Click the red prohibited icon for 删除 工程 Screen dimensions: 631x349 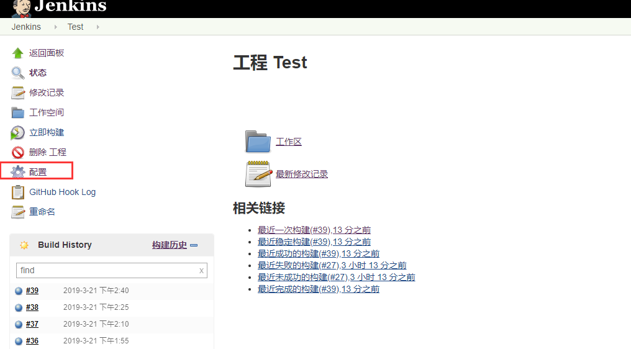[18, 152]
